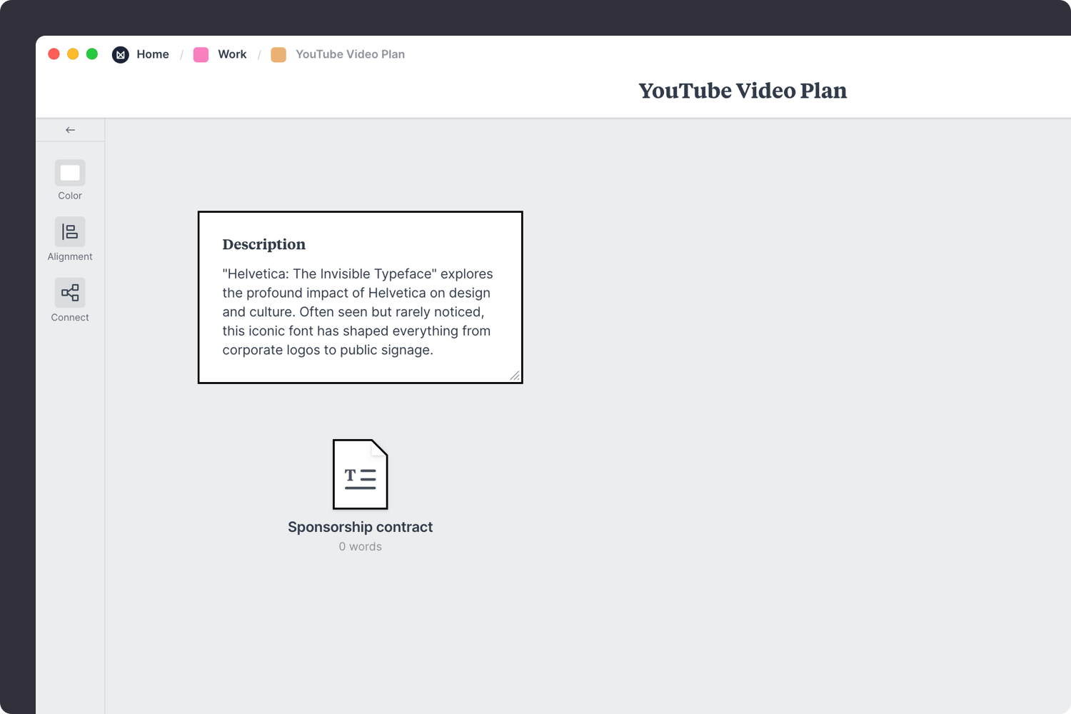This screenshot has height=714, width=1071.
Task: Navigate to Home via the breadcrumb
Action: [x=153, y=54]
